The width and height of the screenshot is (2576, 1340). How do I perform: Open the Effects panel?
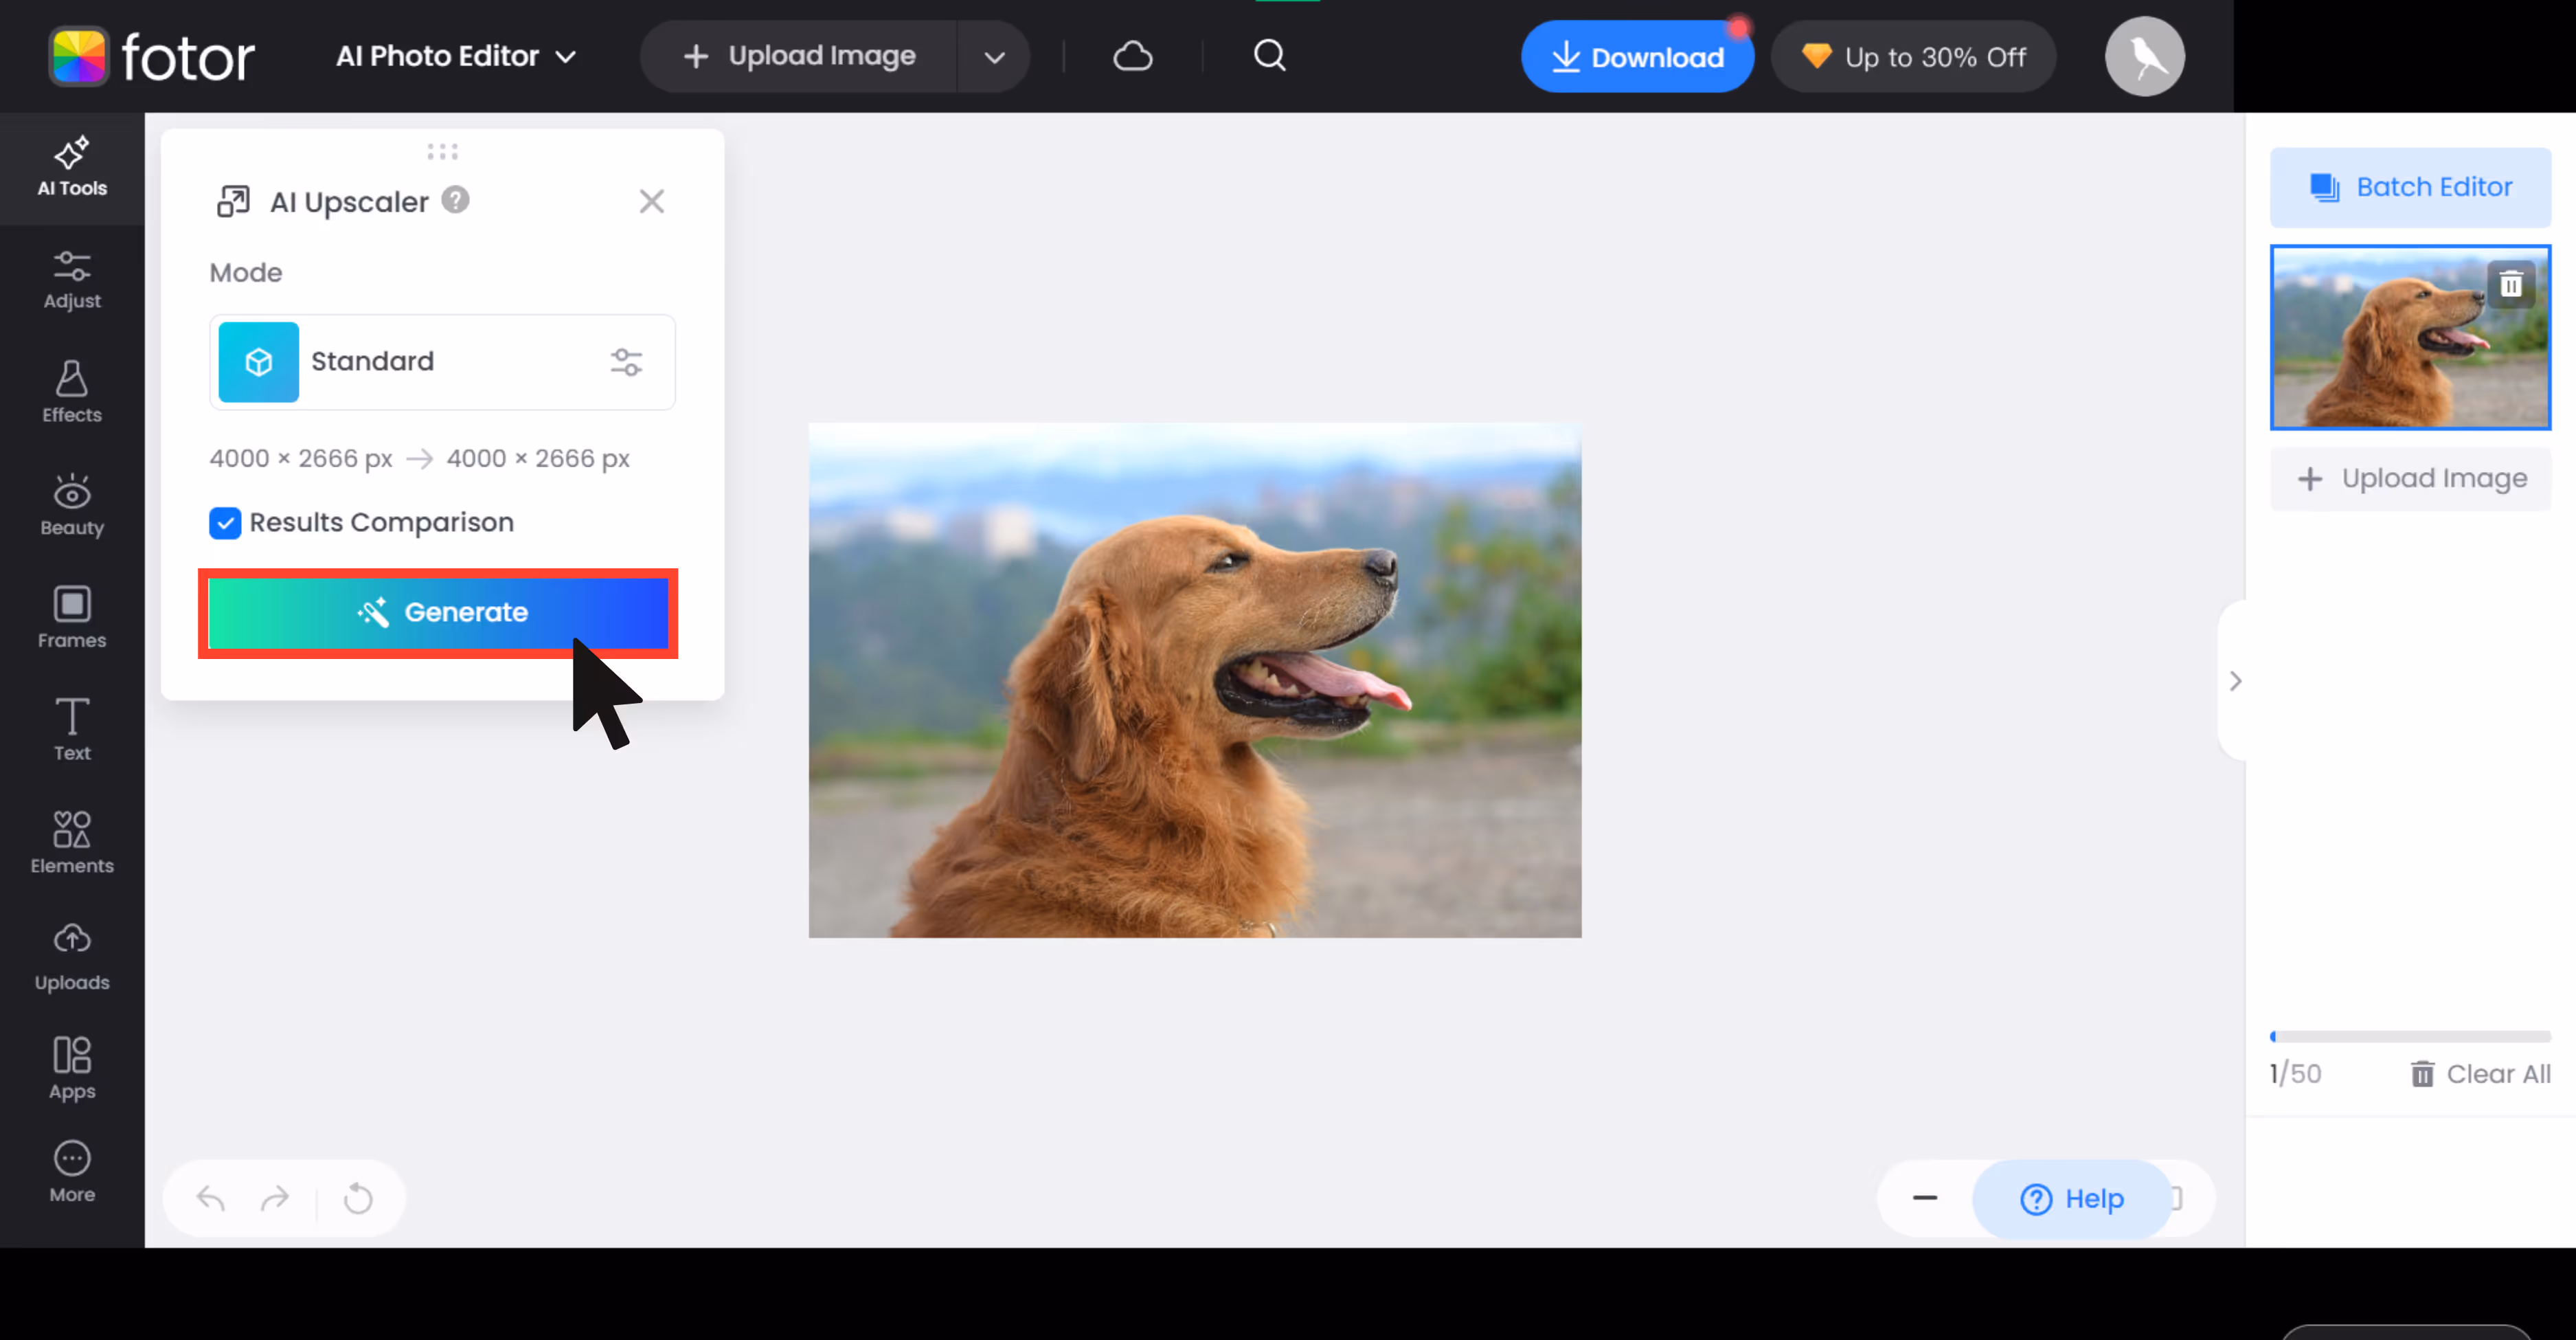pos(72,393)
